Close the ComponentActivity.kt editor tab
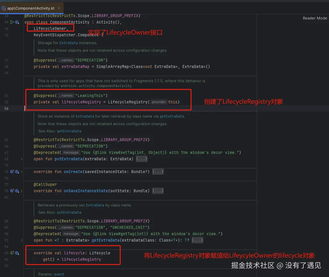Viewport: 329px width, 277px height. click(x=59, y=8)
